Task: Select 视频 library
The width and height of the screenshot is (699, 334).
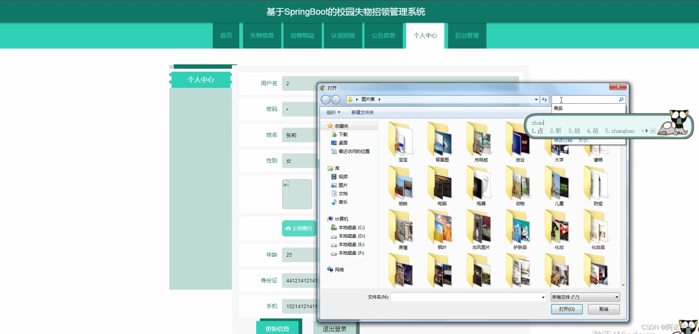Action: point(339,176)
